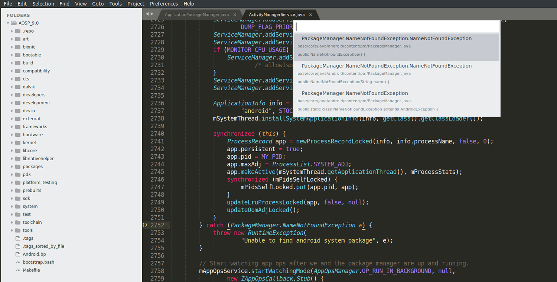Expand the frameworks folder

click(13, 126)
